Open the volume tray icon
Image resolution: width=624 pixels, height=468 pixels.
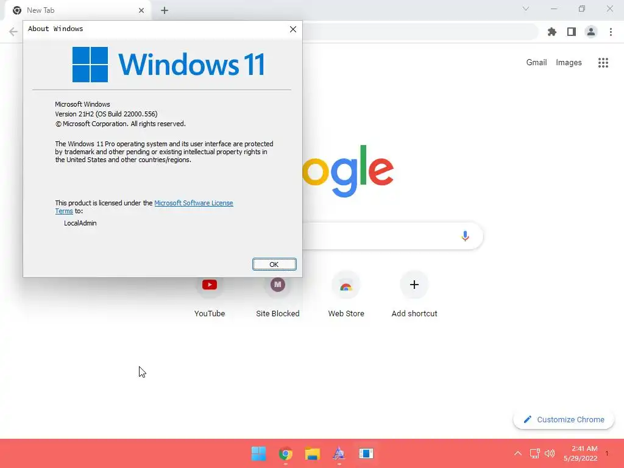(x=550, y=453)
